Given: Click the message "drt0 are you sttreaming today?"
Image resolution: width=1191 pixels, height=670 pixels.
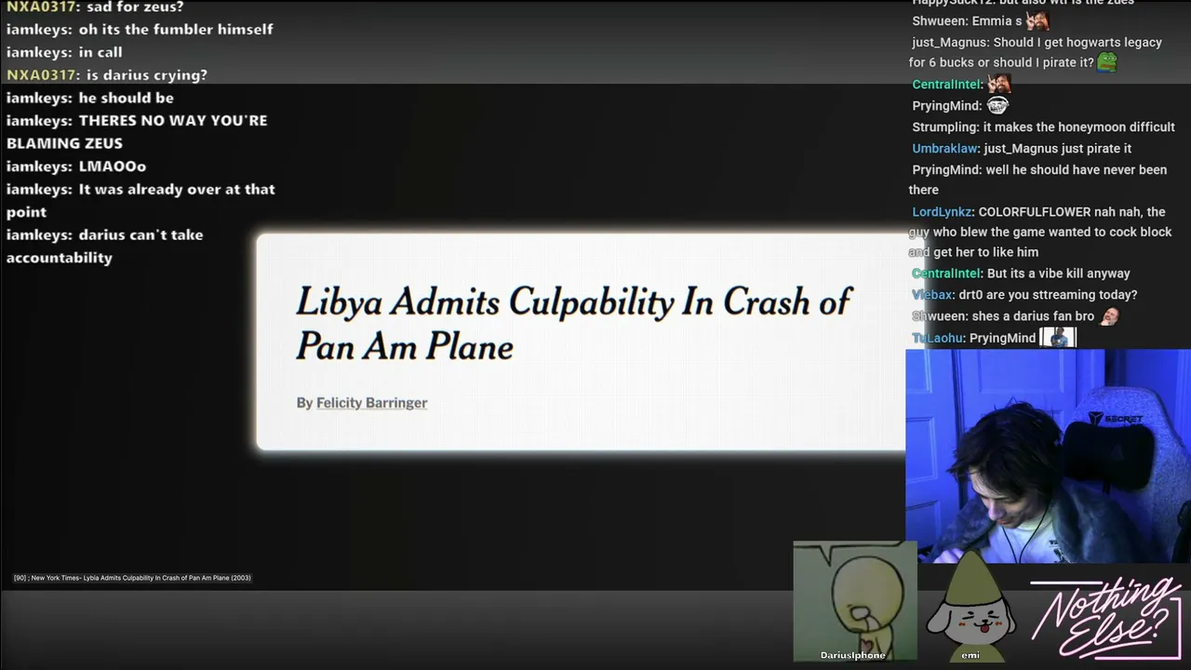Looking at the screenshot, I should click(1048, 294).
